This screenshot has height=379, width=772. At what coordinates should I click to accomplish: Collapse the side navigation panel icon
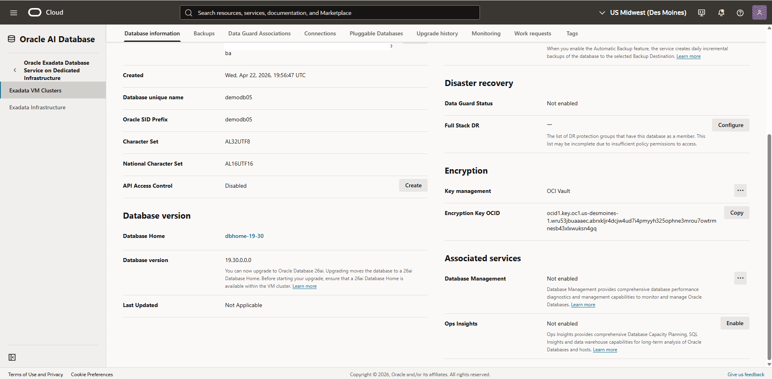tap(12, 357)
